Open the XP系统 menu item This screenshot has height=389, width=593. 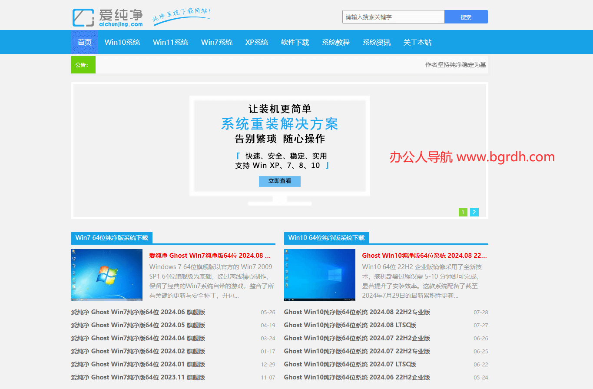pyautogui.click(x=257, y=42)
